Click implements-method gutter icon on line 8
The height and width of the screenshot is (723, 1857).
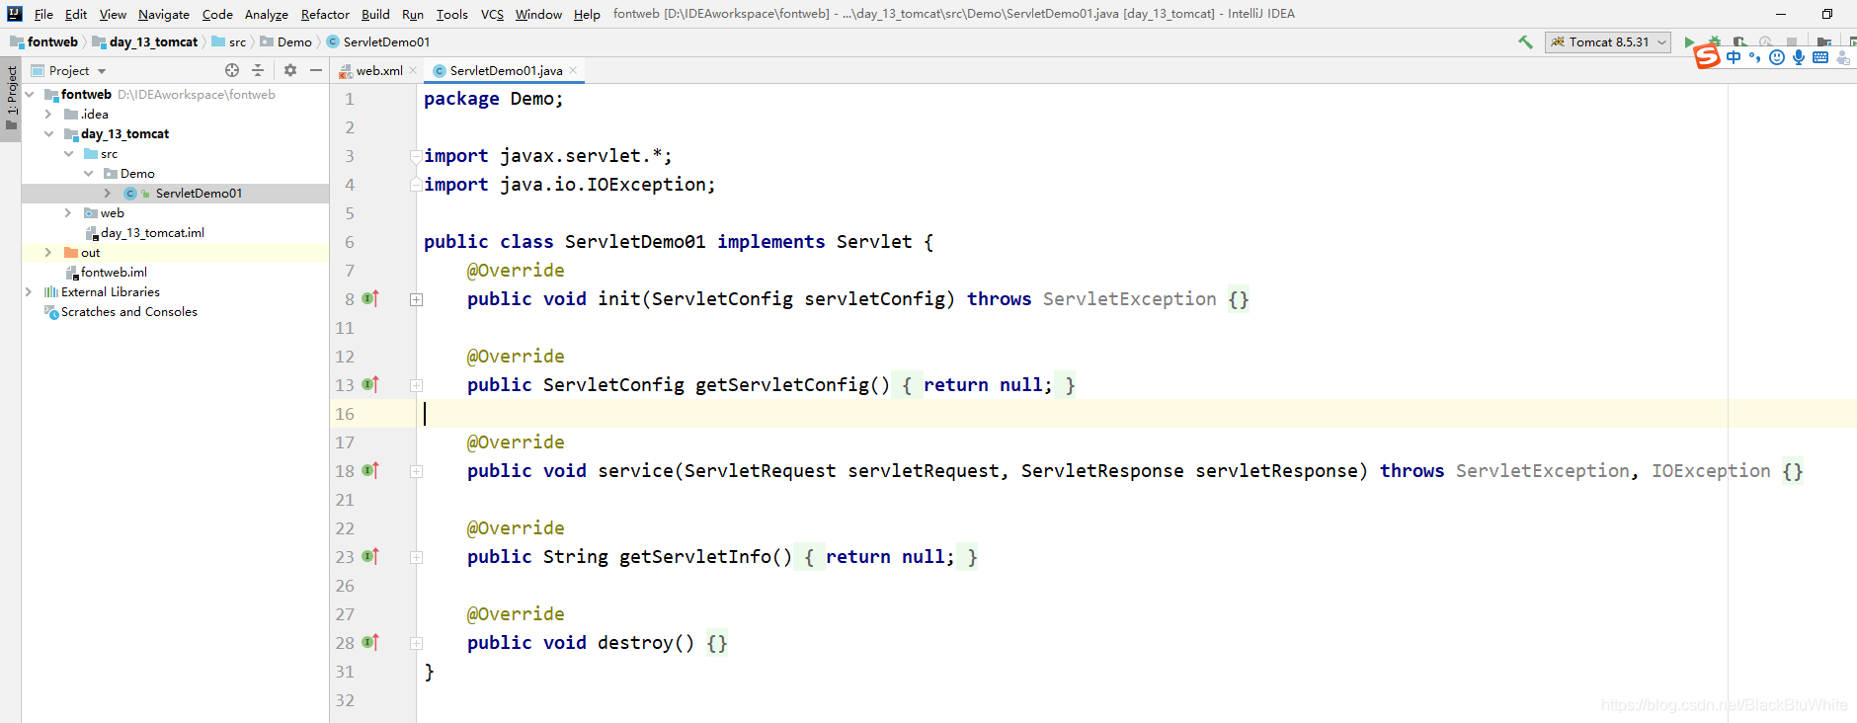(x=370, y=298)
